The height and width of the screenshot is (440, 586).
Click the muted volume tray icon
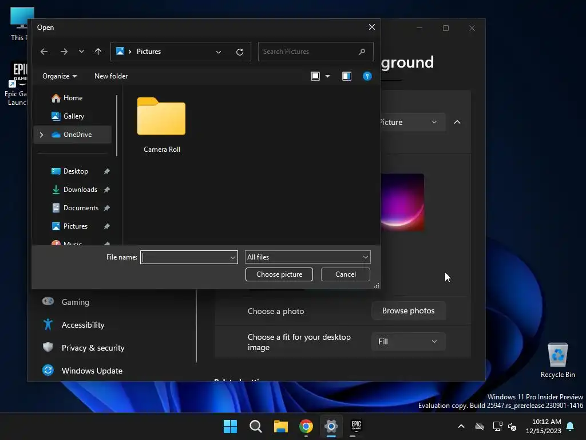[512, 427]
